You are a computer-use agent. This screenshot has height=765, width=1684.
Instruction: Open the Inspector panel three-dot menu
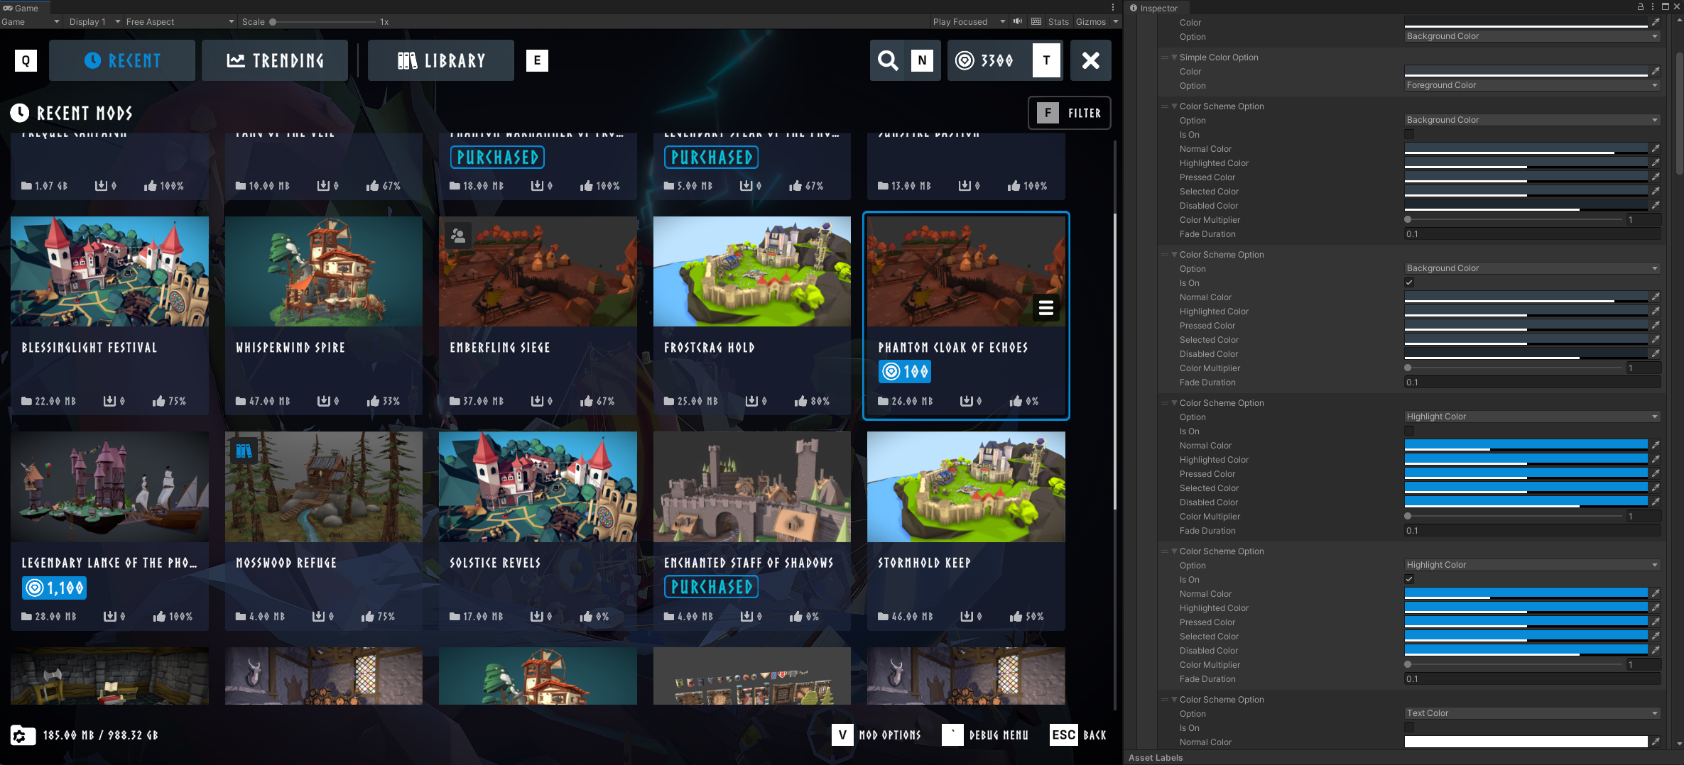(1653, 6)
